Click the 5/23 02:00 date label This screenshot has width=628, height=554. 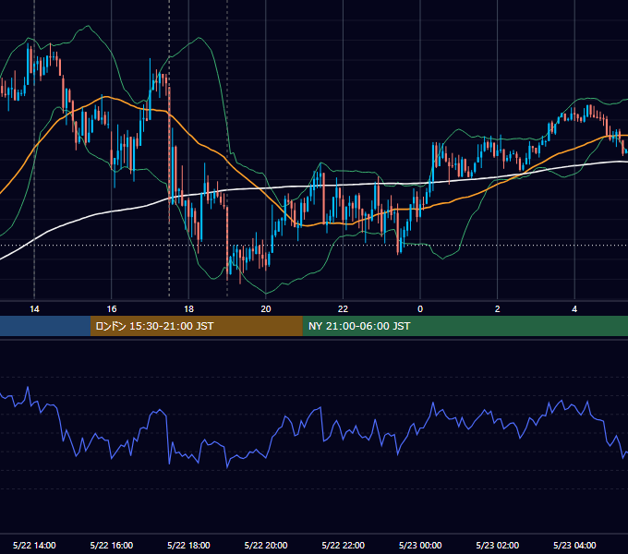tap(498, 545)
